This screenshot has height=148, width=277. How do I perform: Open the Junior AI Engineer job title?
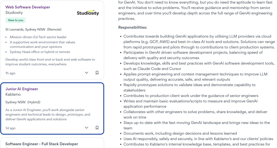tap(22, 89)
